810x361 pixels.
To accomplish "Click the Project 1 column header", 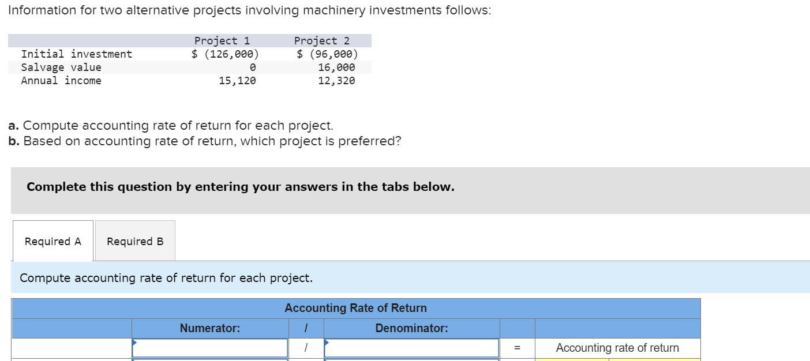I will pos(222,40).
